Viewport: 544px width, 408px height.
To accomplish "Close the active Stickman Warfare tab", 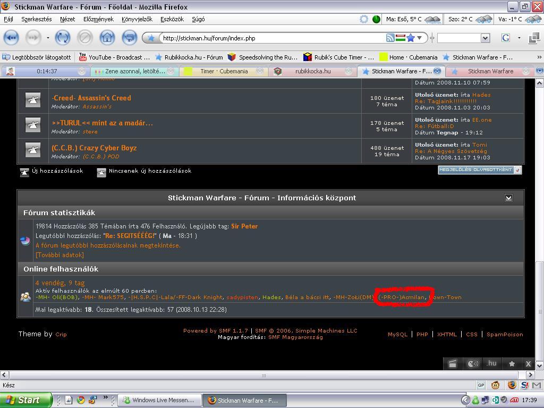I will (438, 71).
